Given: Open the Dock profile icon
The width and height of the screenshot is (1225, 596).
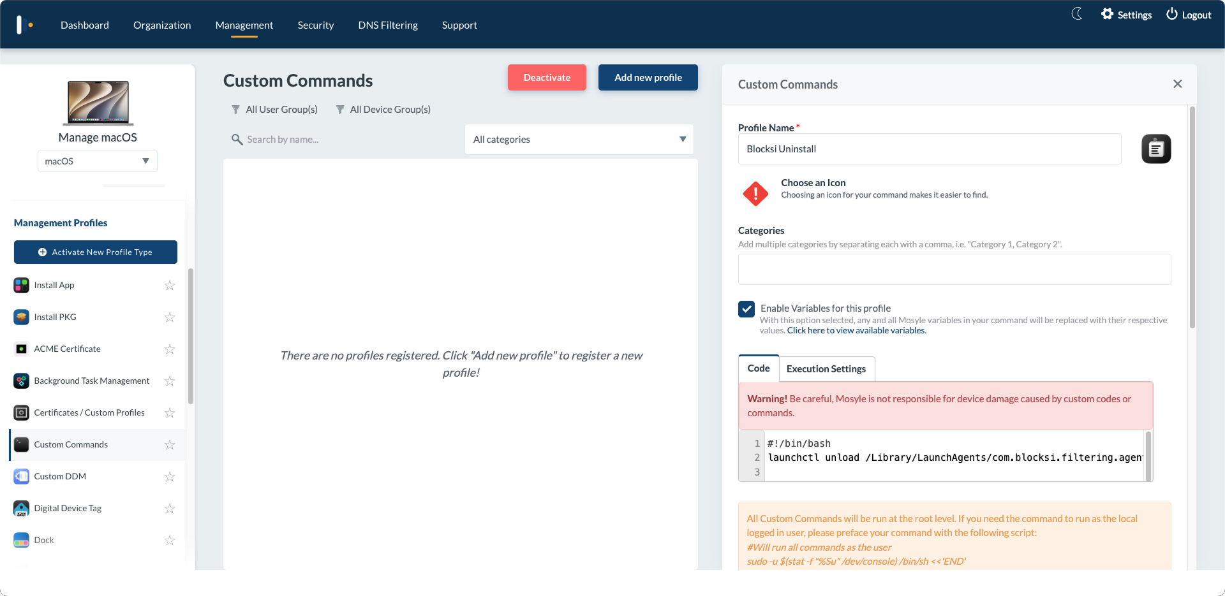Looking at the screenshot, I should click(x=21, y=540).
